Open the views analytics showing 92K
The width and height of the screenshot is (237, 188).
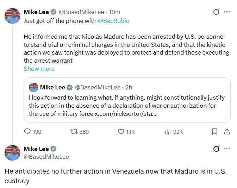click(x=168, y=132)
